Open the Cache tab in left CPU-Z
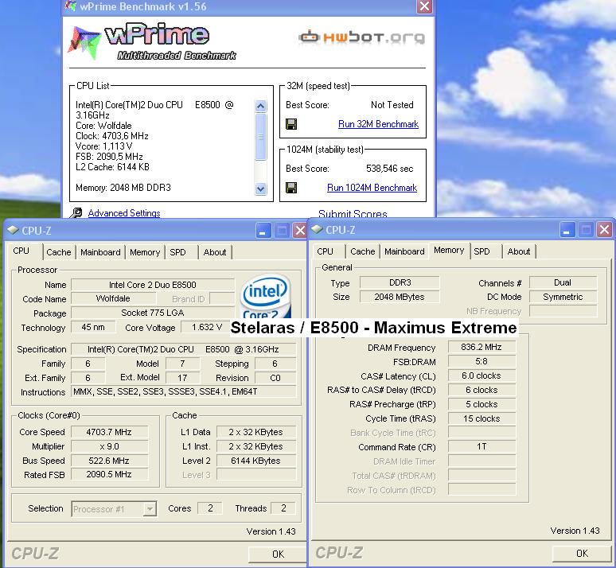The height and width of the screenshot is (568, 616). [x=59, y=252]
